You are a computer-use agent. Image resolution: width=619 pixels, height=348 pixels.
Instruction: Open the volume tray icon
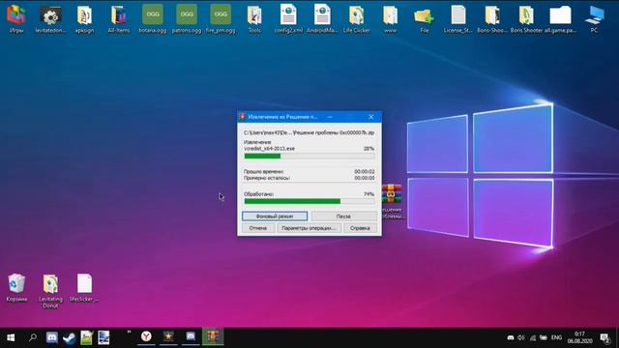pyautogui.click(x=521, y=337)
